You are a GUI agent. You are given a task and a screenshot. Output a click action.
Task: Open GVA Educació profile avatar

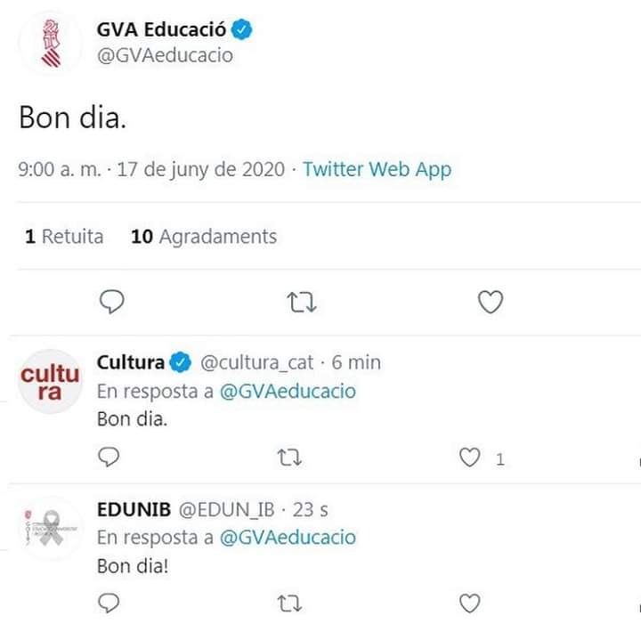click(x=51, y=42)
